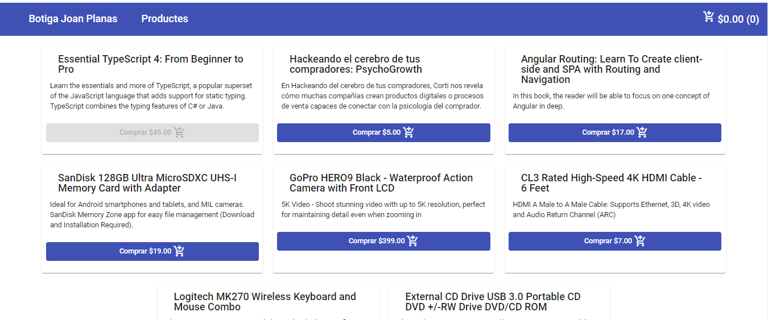The width and height of the screenshot is (768, 320).
Task: Click cart icon on disabled TypeScript $45.00 button
Action: pyautogui.click(x=179, y=132)
